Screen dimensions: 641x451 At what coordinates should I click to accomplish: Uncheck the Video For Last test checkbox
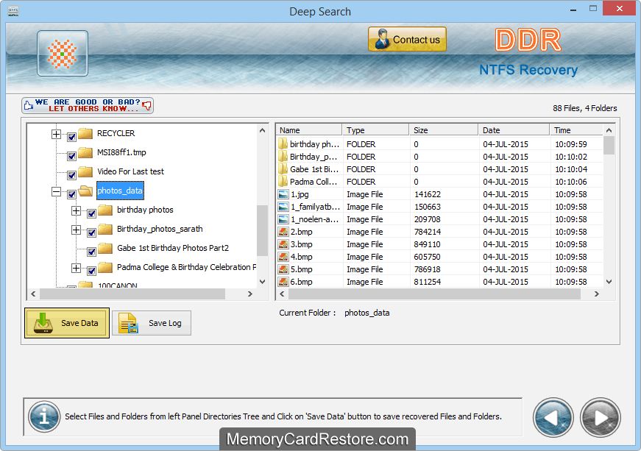(x=71, y=175)
